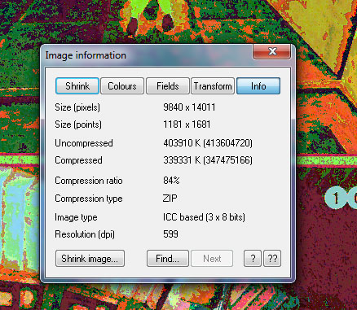Click the compression ratio value 84%
The width and height of the screenshot is (357, 310).
pos(171,181)
